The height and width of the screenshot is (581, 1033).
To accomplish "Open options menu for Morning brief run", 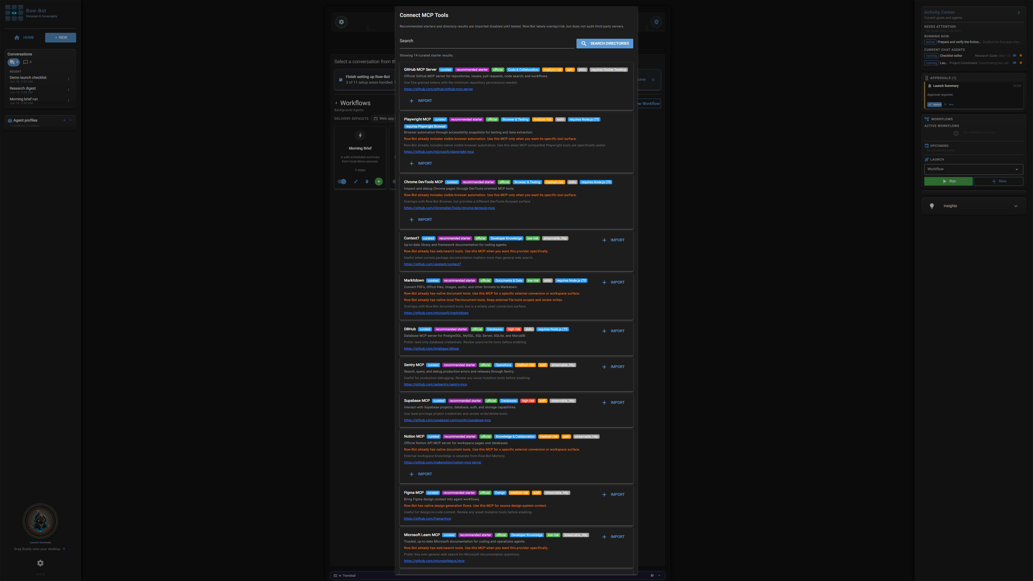I will pyautogui.click(x=69, y=101).
